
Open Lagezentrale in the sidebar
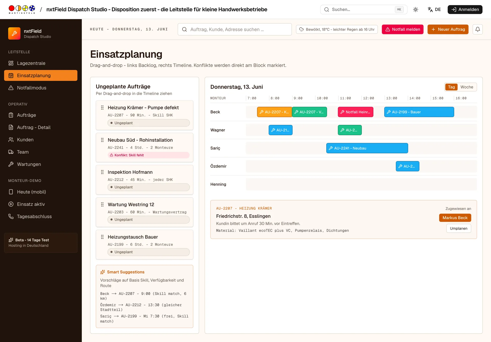tap(41, 63)
